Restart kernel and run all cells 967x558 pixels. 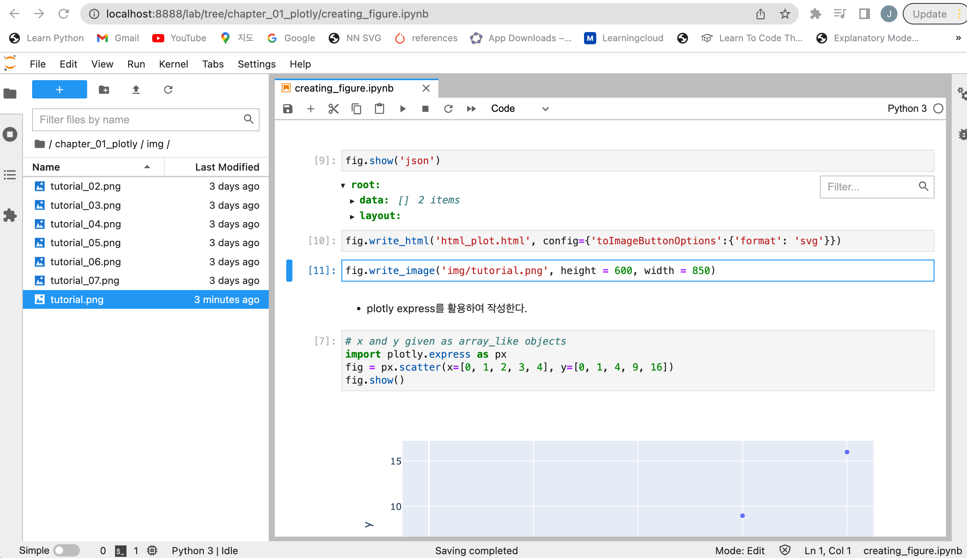coord(471,109)
